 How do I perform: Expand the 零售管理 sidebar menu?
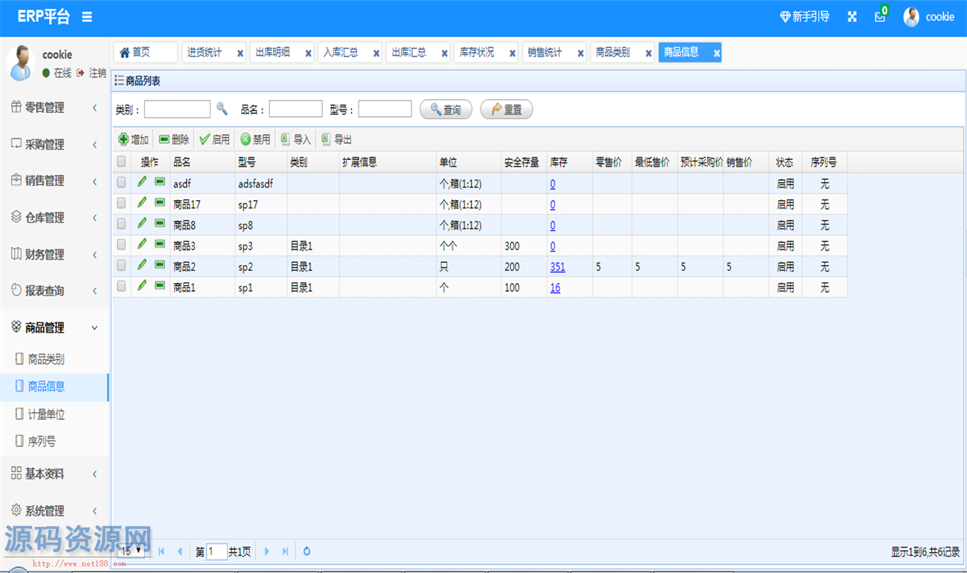[54, 108]
